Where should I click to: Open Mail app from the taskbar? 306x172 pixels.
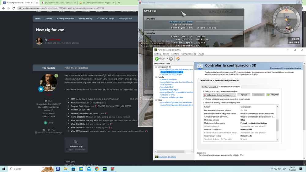[x=89, y=169]
